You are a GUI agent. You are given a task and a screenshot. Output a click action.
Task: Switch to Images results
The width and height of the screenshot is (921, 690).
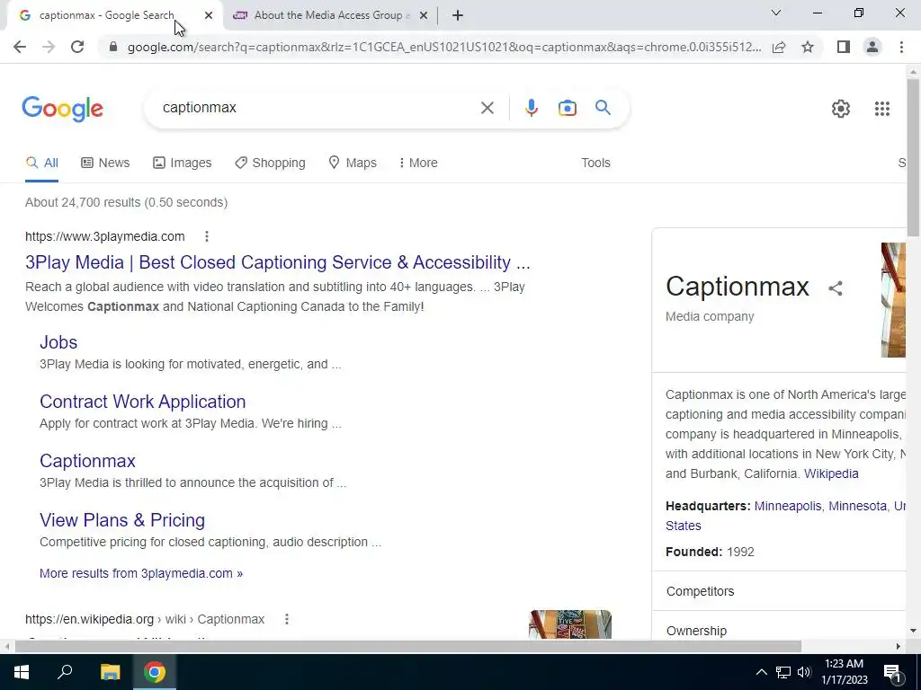[x=182, y=163]
